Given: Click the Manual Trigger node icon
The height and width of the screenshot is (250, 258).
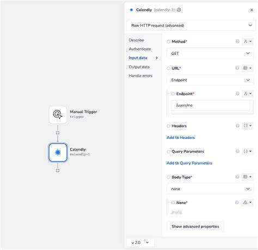Looking at the screenshot, I should pyautogui.click(x=58, y=115).
